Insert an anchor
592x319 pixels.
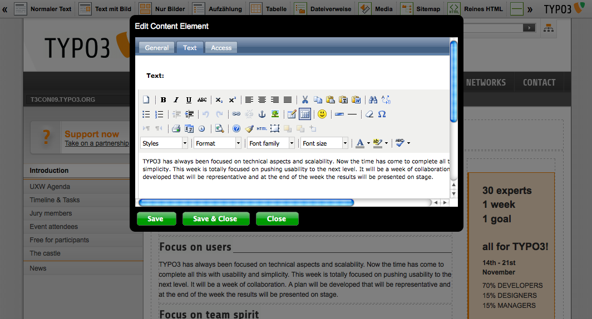coord(262,114)
